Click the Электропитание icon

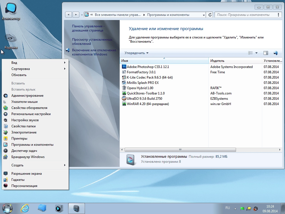(x=6, y=132)
